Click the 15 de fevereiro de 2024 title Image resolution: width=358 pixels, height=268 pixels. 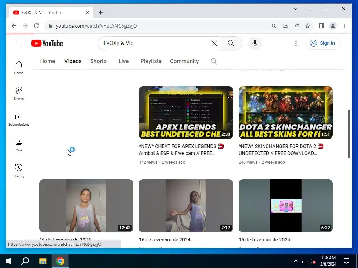[264, 240]
